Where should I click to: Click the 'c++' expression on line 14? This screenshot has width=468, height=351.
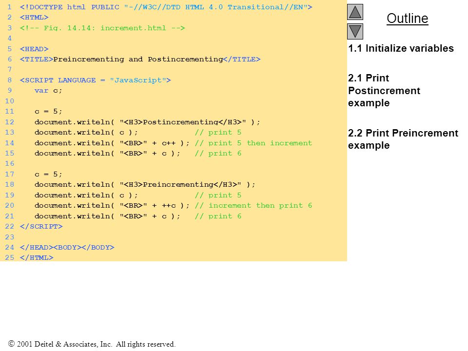pos(169,143)
